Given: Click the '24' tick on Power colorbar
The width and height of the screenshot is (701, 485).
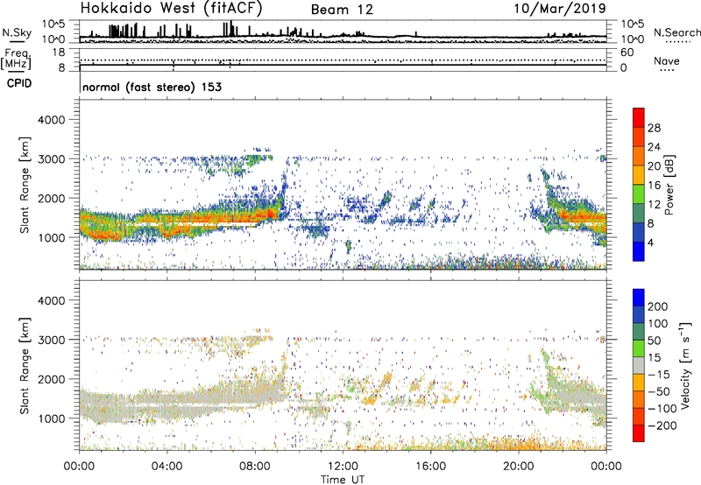Looking at the screenshot, I should [654, 147].
